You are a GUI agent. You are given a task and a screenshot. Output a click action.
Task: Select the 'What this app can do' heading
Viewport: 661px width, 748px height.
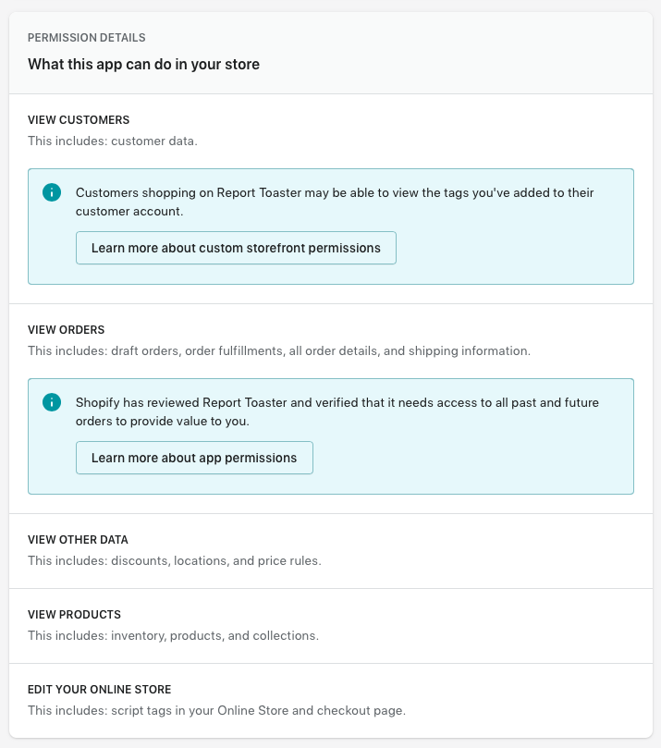143,65
